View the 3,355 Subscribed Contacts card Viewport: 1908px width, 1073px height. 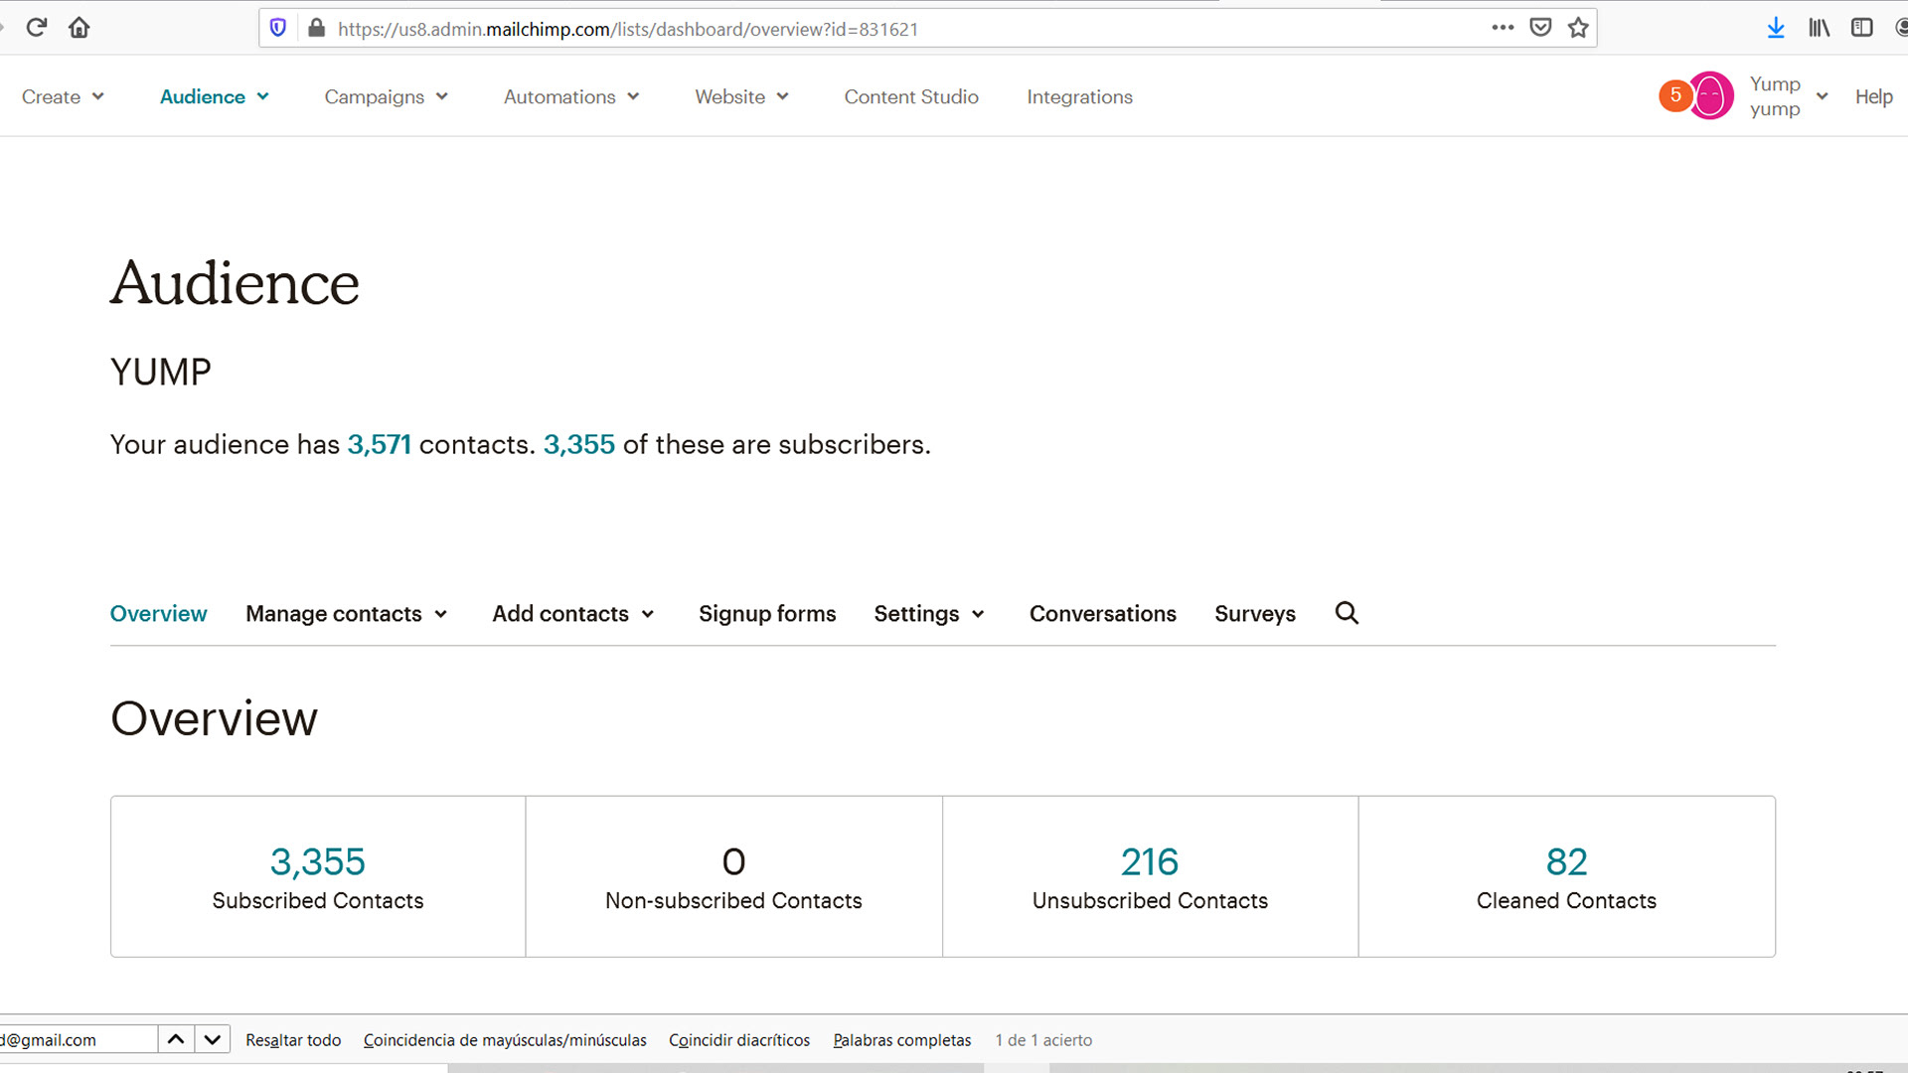[318, 876]
